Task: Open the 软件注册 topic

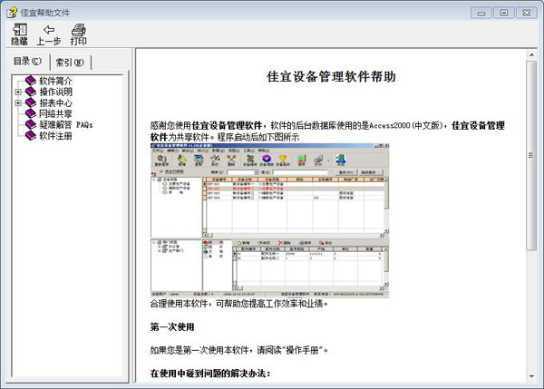Action: click(55, 135)
